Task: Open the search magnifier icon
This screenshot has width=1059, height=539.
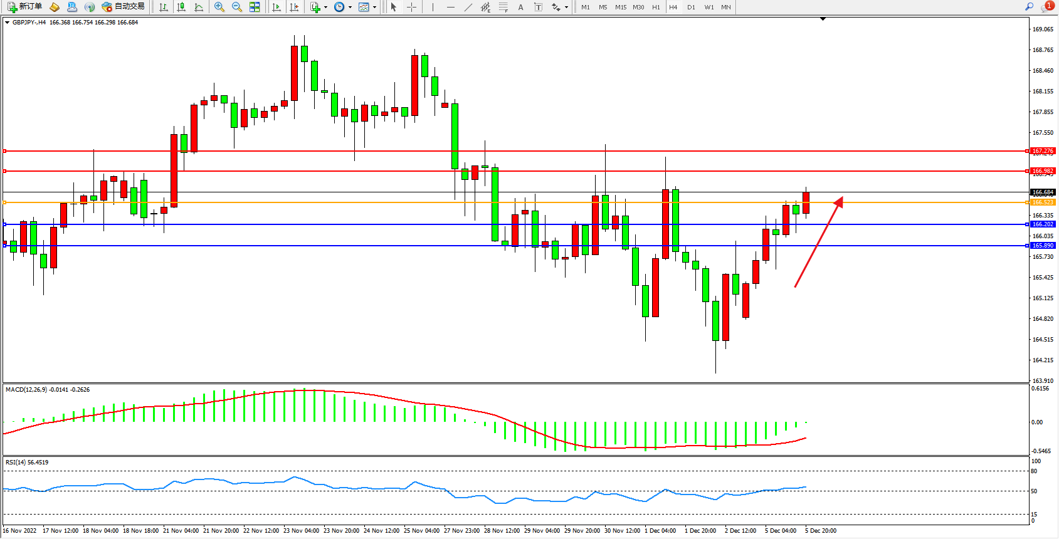Action: 1029,7
